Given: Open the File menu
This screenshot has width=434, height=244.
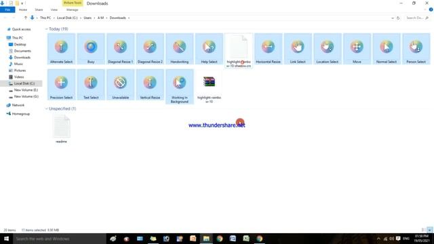Looking at the screenshot, I should point(7,9).
